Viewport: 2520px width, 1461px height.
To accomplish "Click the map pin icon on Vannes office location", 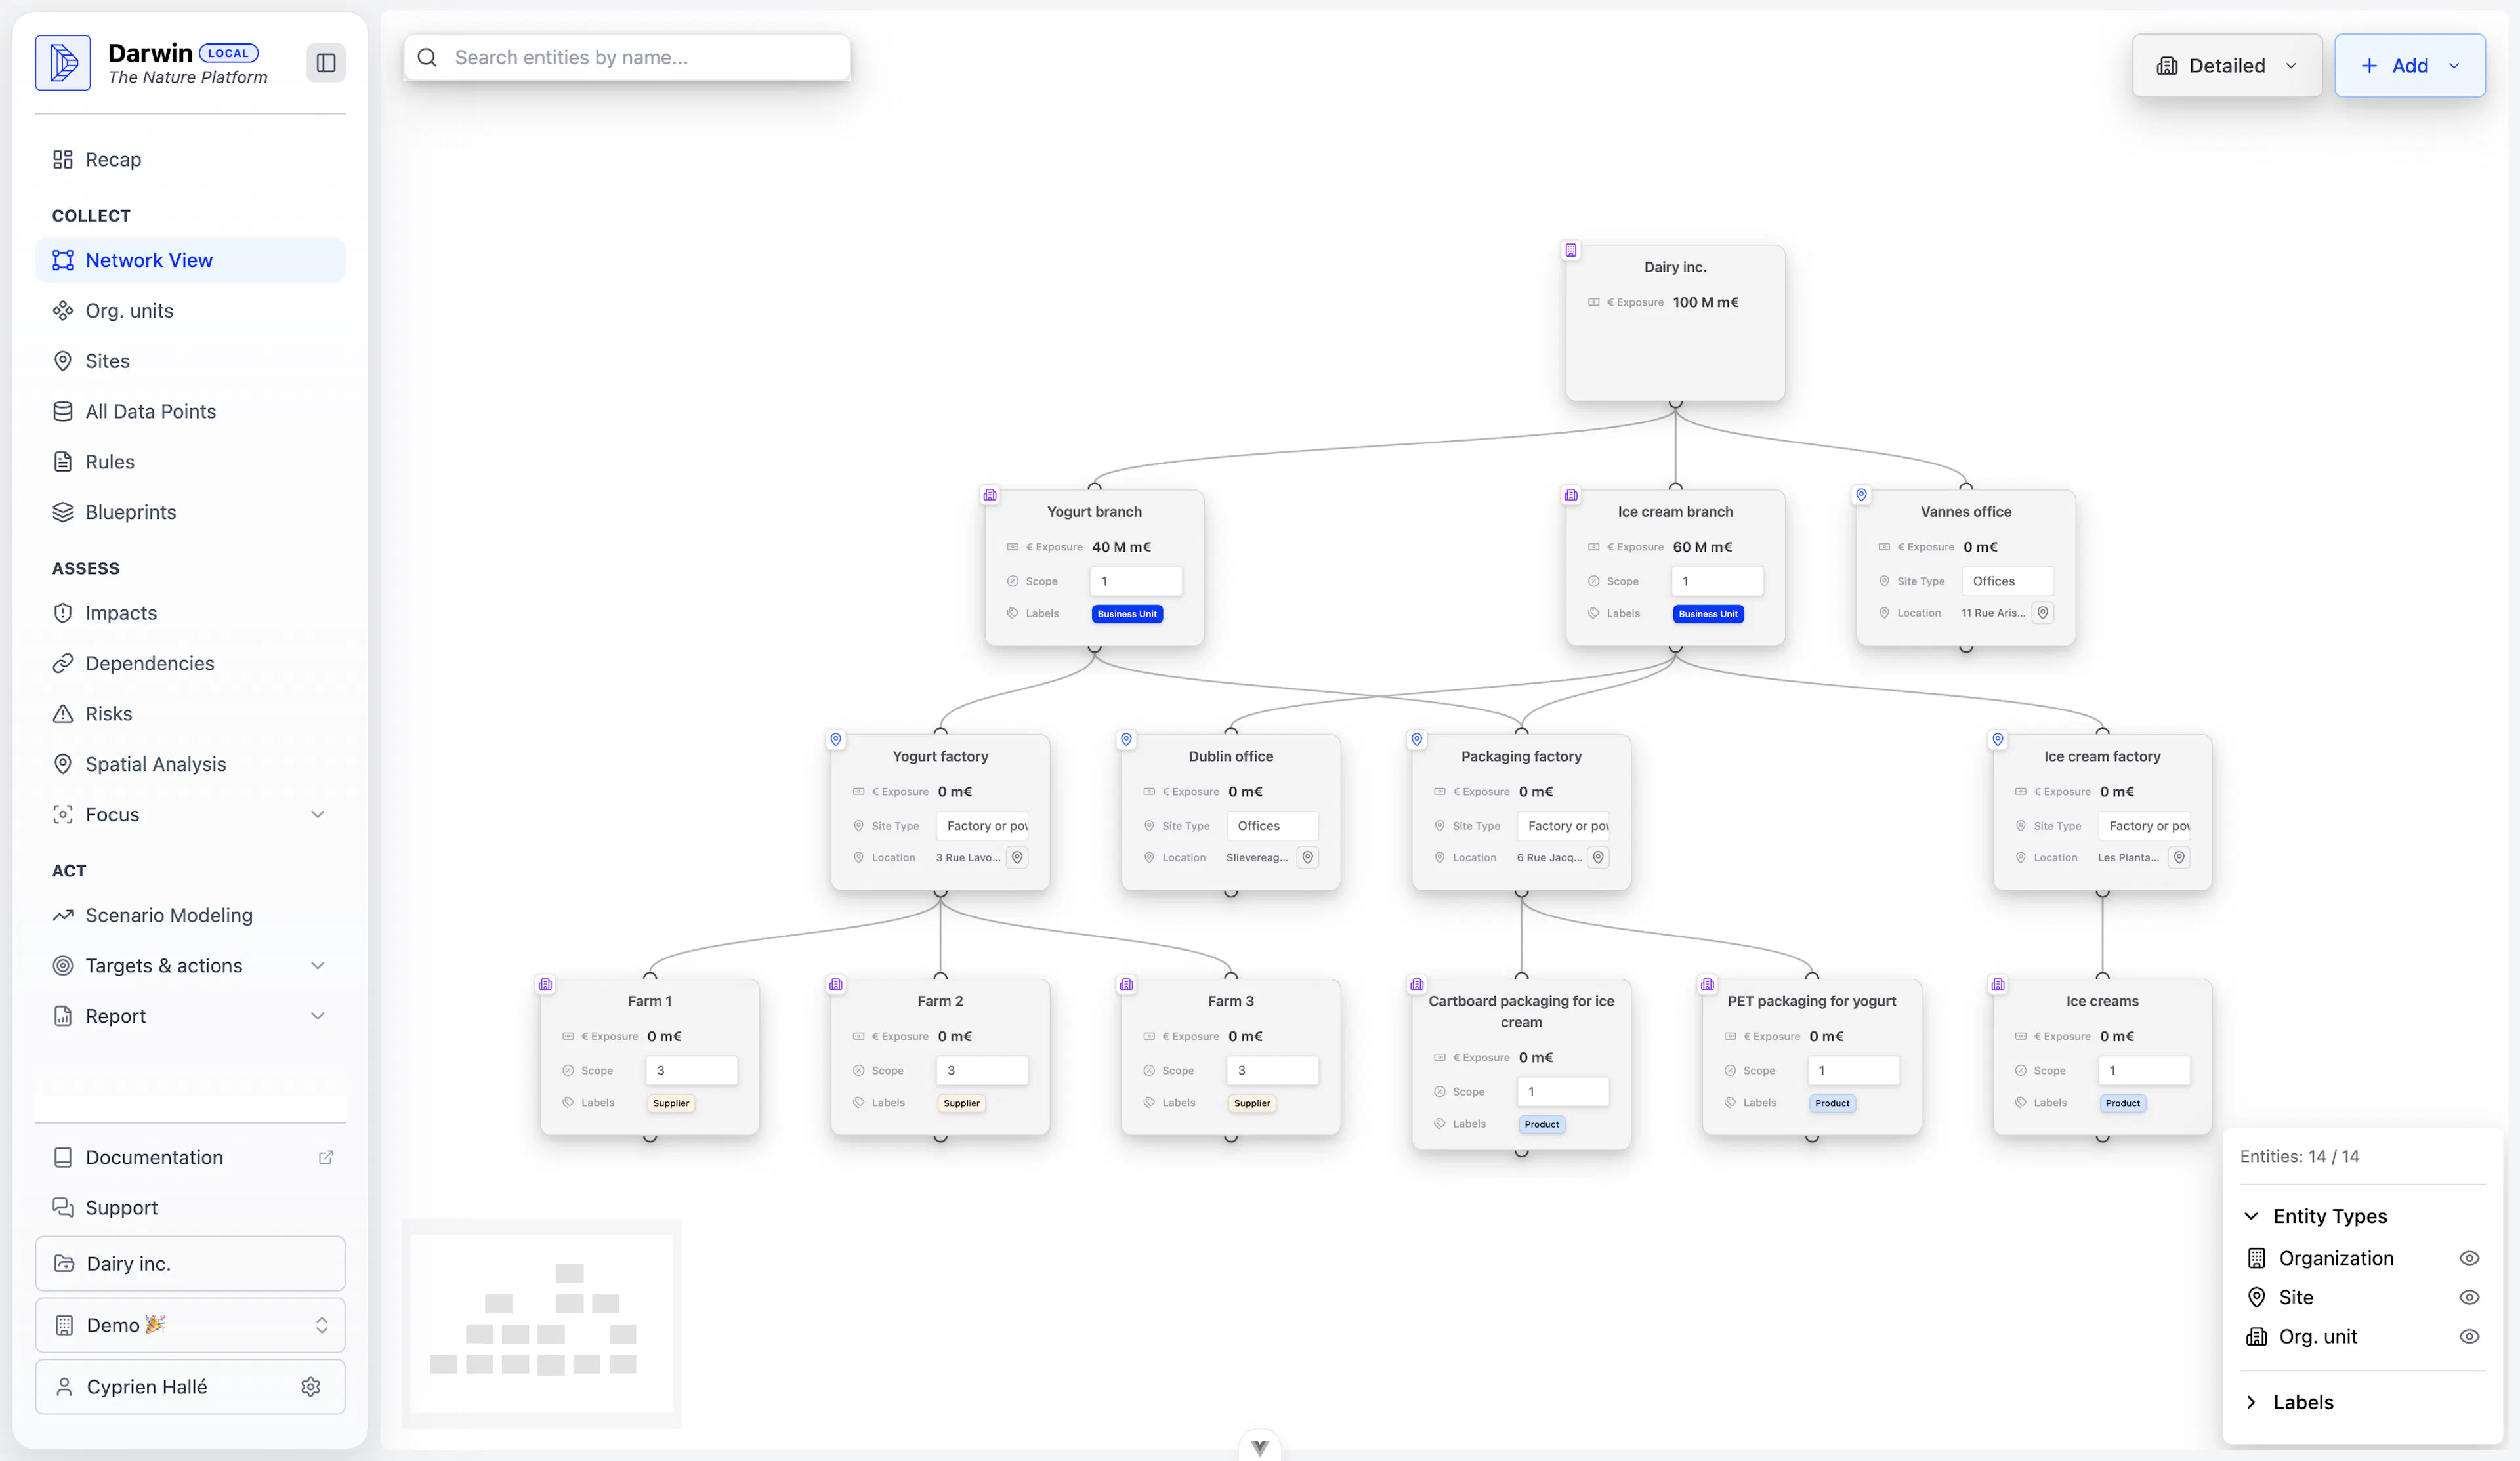I will point(2043,613).
